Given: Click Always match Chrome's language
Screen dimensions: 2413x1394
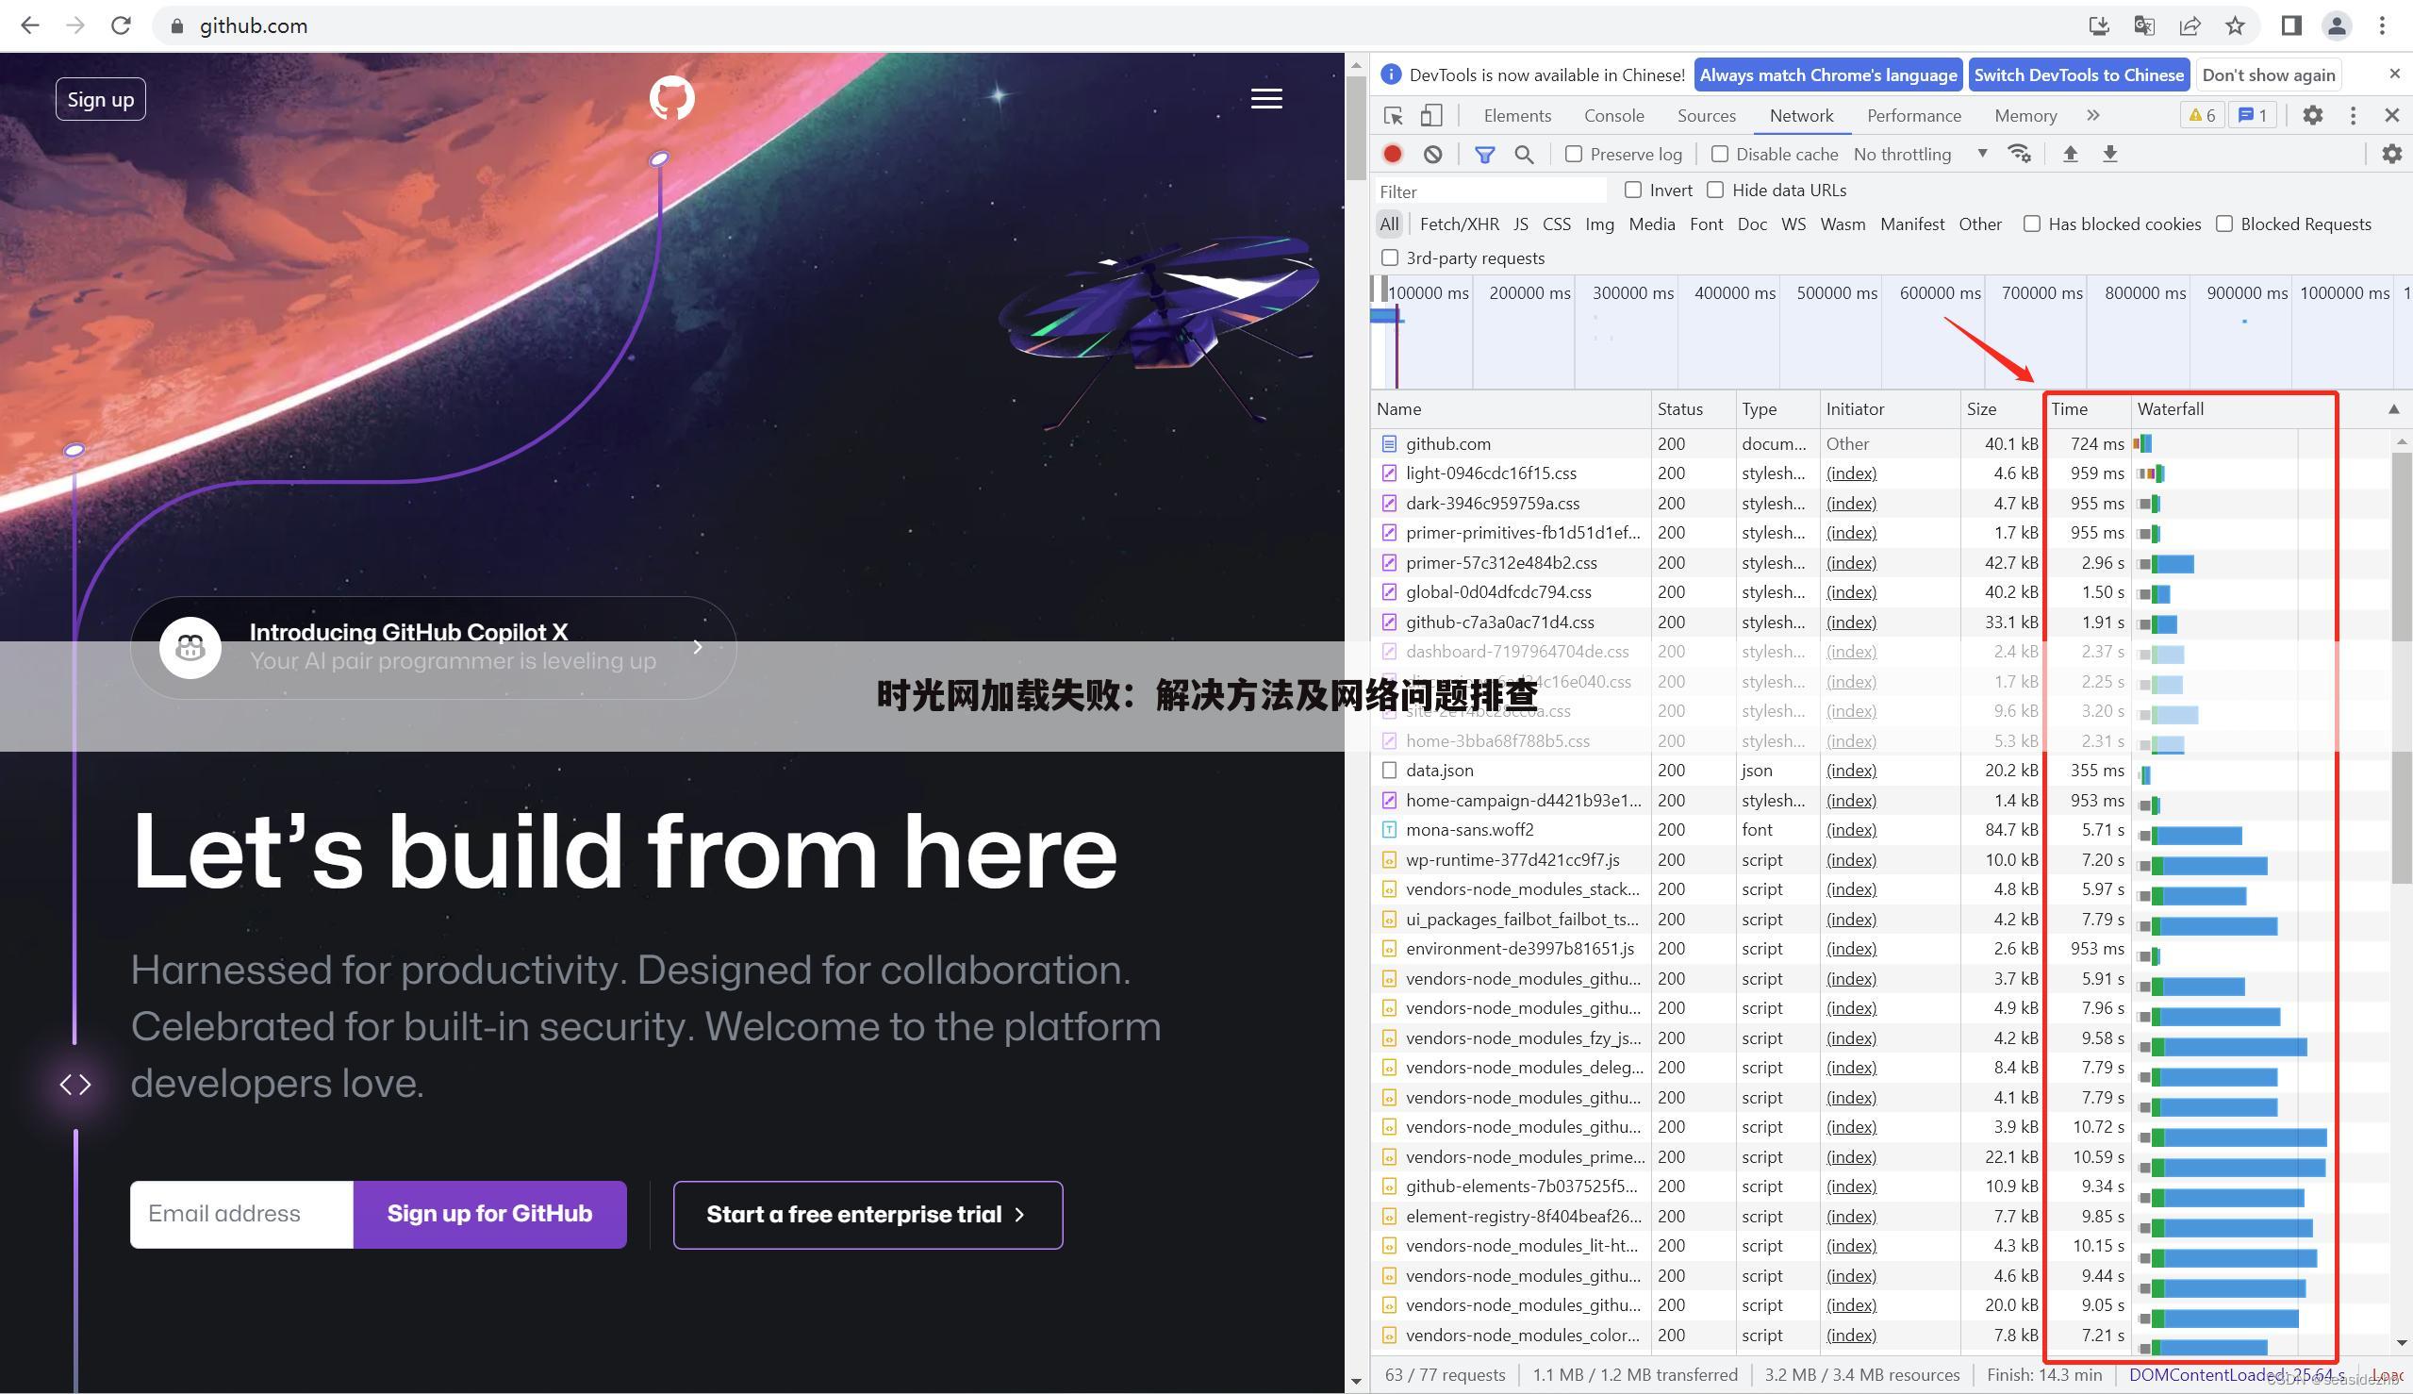Looking at the screenshot, I should pos(1827,75).
